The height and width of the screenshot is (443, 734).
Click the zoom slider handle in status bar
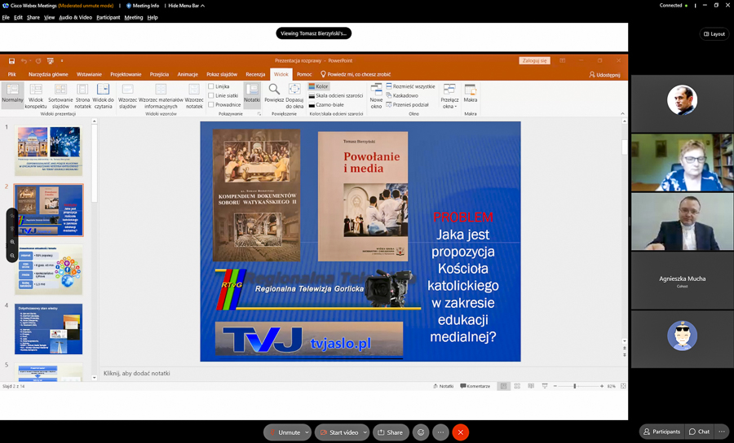pos(574,386)
